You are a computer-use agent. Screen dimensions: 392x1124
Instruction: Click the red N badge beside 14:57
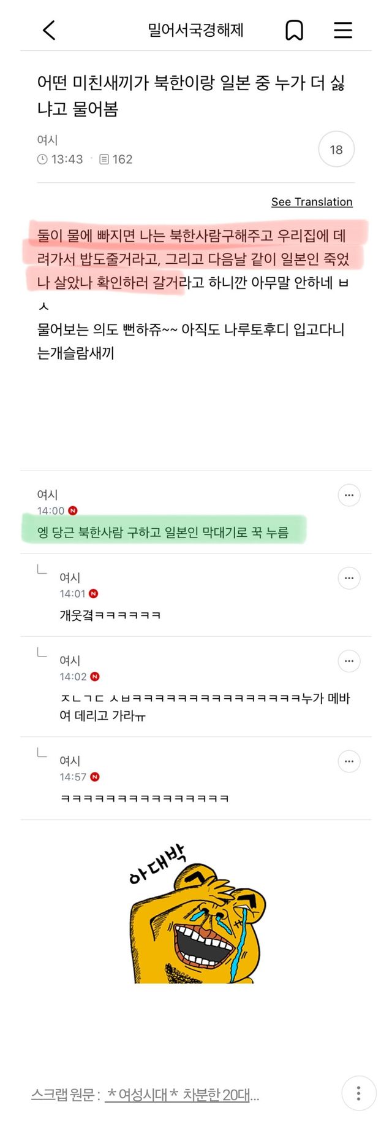95,777
